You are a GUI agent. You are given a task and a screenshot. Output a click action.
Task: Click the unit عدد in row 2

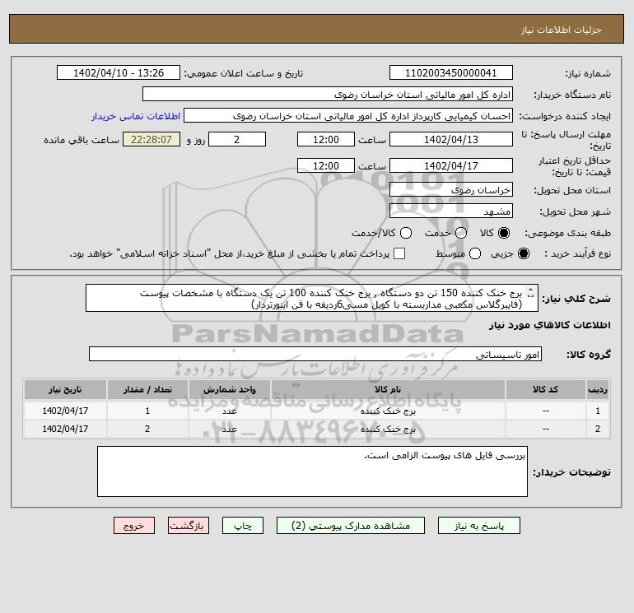click(229, 430)
